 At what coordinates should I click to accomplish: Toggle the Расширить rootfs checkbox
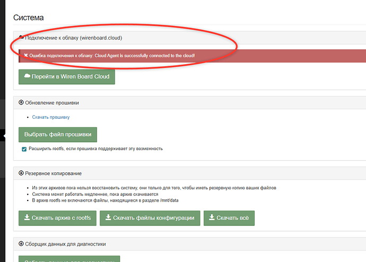tap(24, 149)
